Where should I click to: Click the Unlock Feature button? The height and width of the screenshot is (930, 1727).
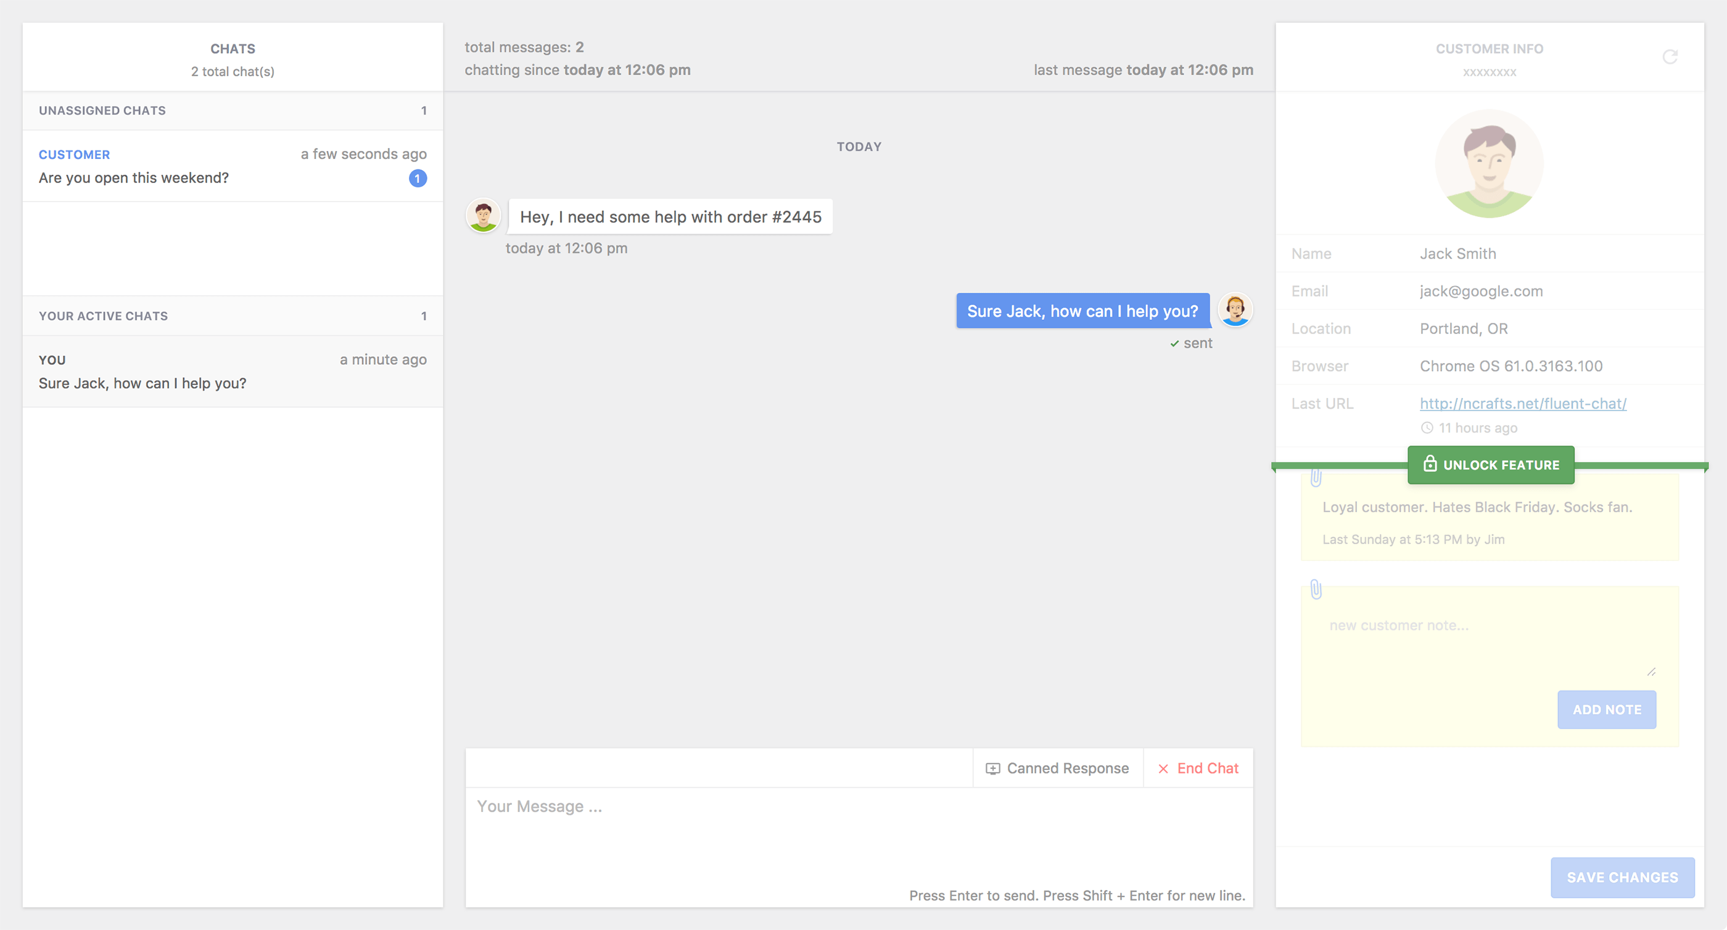1490,464
